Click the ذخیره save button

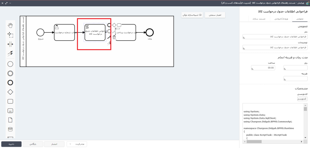point(11,144)
